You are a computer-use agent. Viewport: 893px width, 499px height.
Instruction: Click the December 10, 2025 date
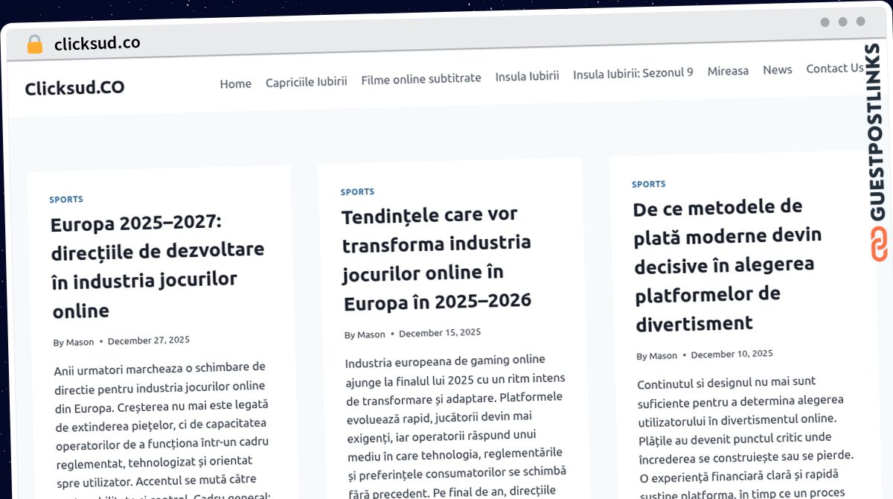[732, 355]
